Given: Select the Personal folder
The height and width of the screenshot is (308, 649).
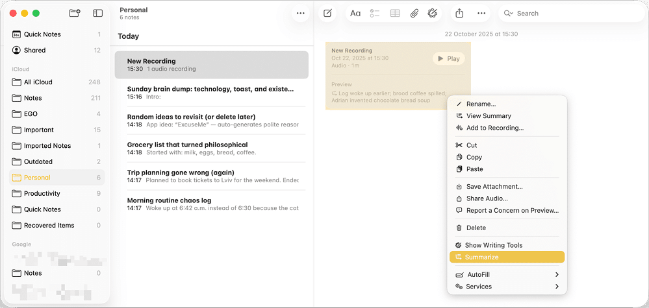Looking at the screenshot, I should click(x=57, y=178).
